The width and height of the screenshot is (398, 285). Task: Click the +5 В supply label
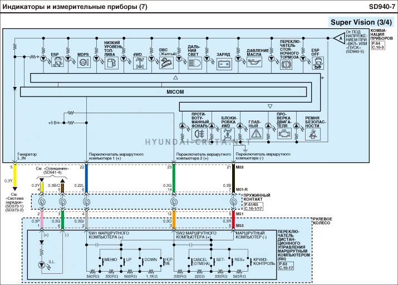(x=52, y=123)
